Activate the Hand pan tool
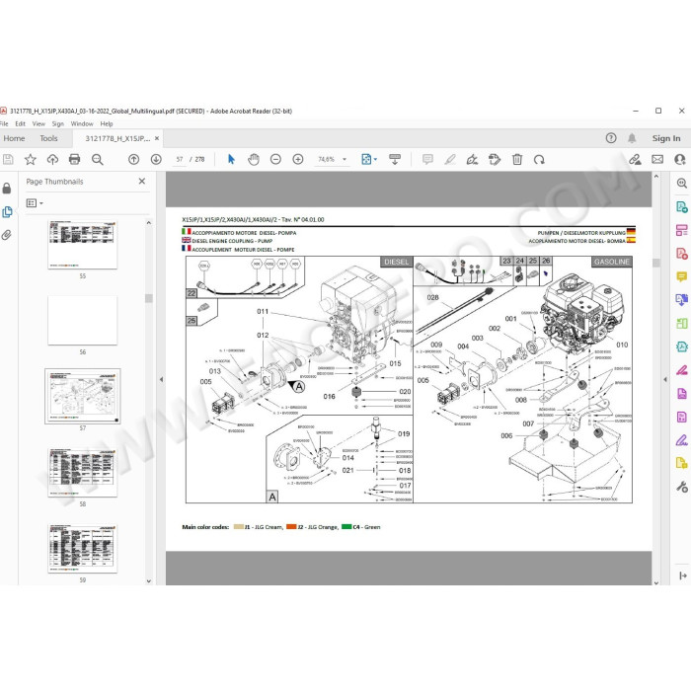The image size is (691, 691). (254, 159)
